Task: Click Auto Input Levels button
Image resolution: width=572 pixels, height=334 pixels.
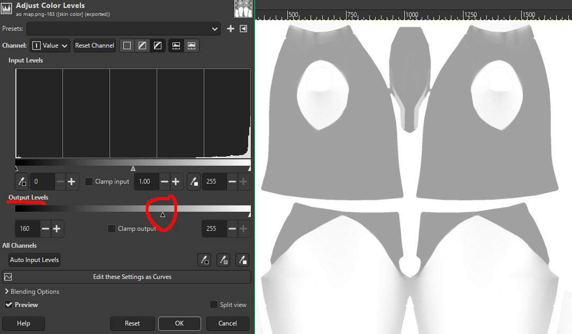Action: [34, 260]
